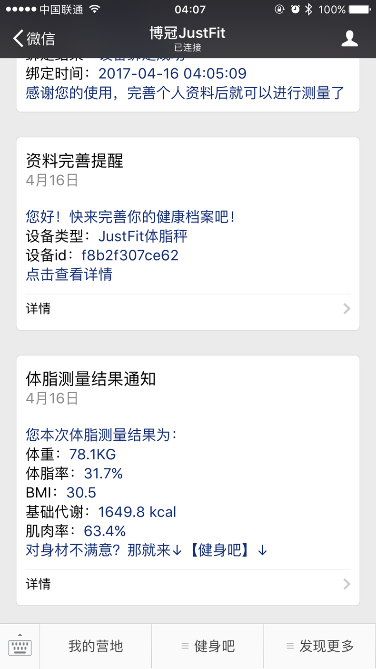Tap the 博冠JustFit chat title
Screen dimensions: 376x669
188,33
